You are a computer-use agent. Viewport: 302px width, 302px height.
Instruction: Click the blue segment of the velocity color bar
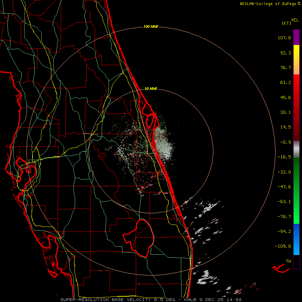[296, 239]
